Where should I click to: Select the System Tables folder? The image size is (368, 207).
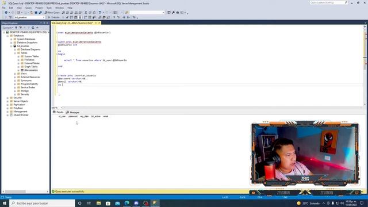tap(32, 56)
